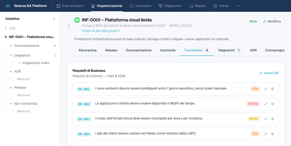Open Scopri di più nella guida link
Image resolution: width=291 pixels, height=146 pixels.
pos(101,31)
